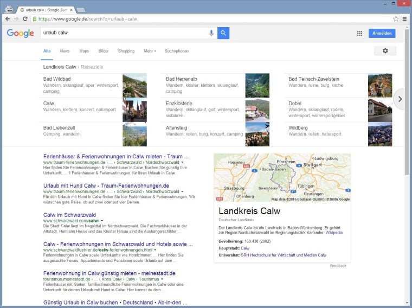
Task: Switch to the Bilder tab
Action: click(x=104, y=51)
